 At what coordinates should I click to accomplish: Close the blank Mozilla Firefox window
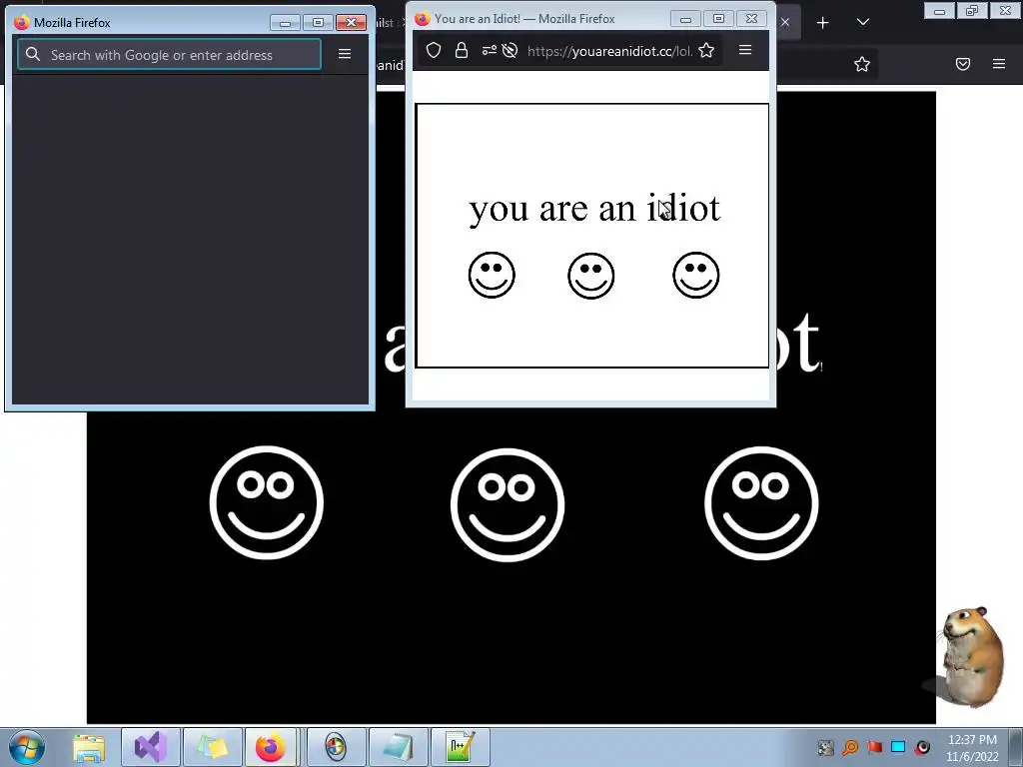[x=351, y=23]
